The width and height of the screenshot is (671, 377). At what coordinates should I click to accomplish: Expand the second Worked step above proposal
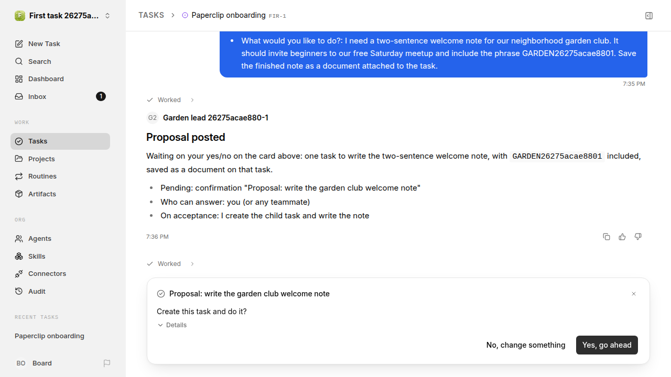(192, 264)
